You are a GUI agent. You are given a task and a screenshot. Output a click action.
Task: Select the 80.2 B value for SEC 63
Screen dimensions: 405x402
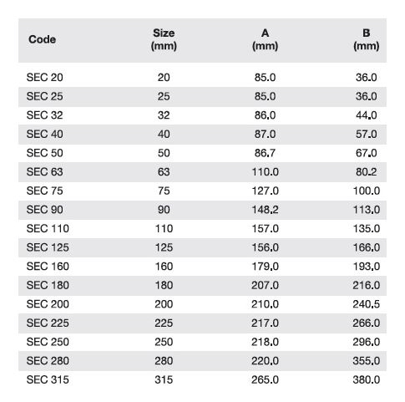click(367, 172)
